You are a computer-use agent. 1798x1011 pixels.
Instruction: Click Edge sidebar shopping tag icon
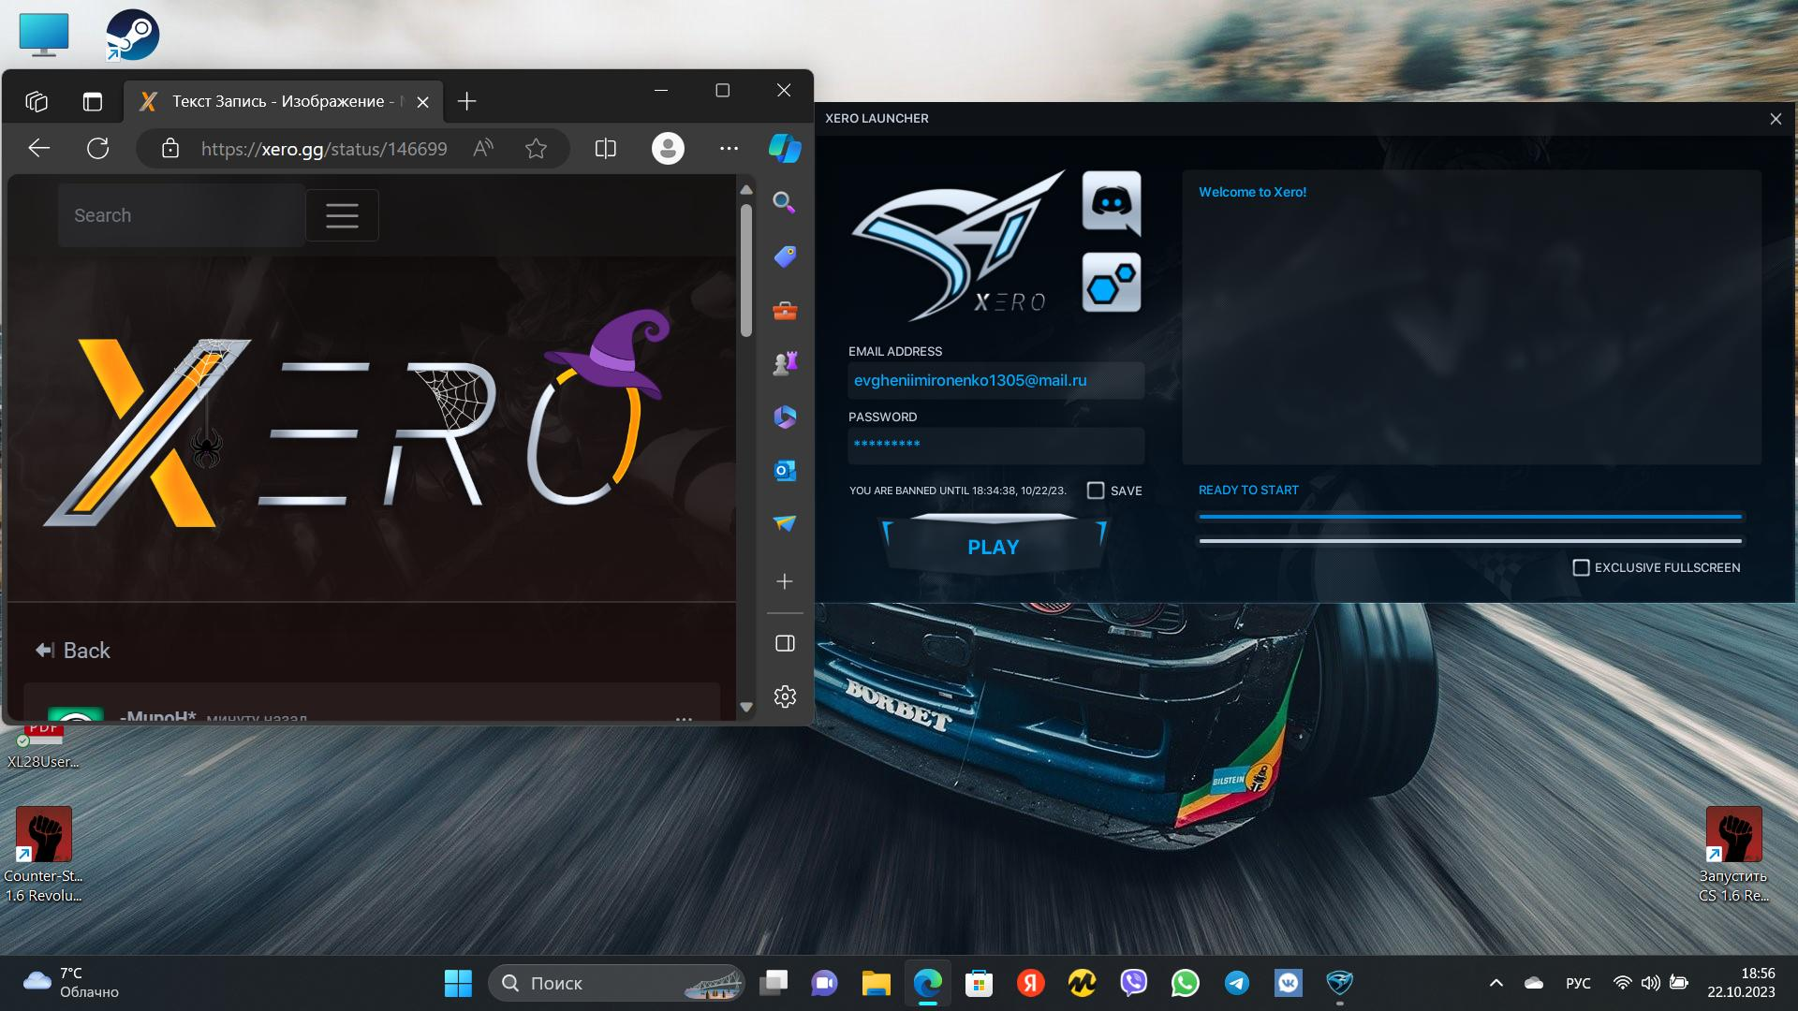point(785,256)
